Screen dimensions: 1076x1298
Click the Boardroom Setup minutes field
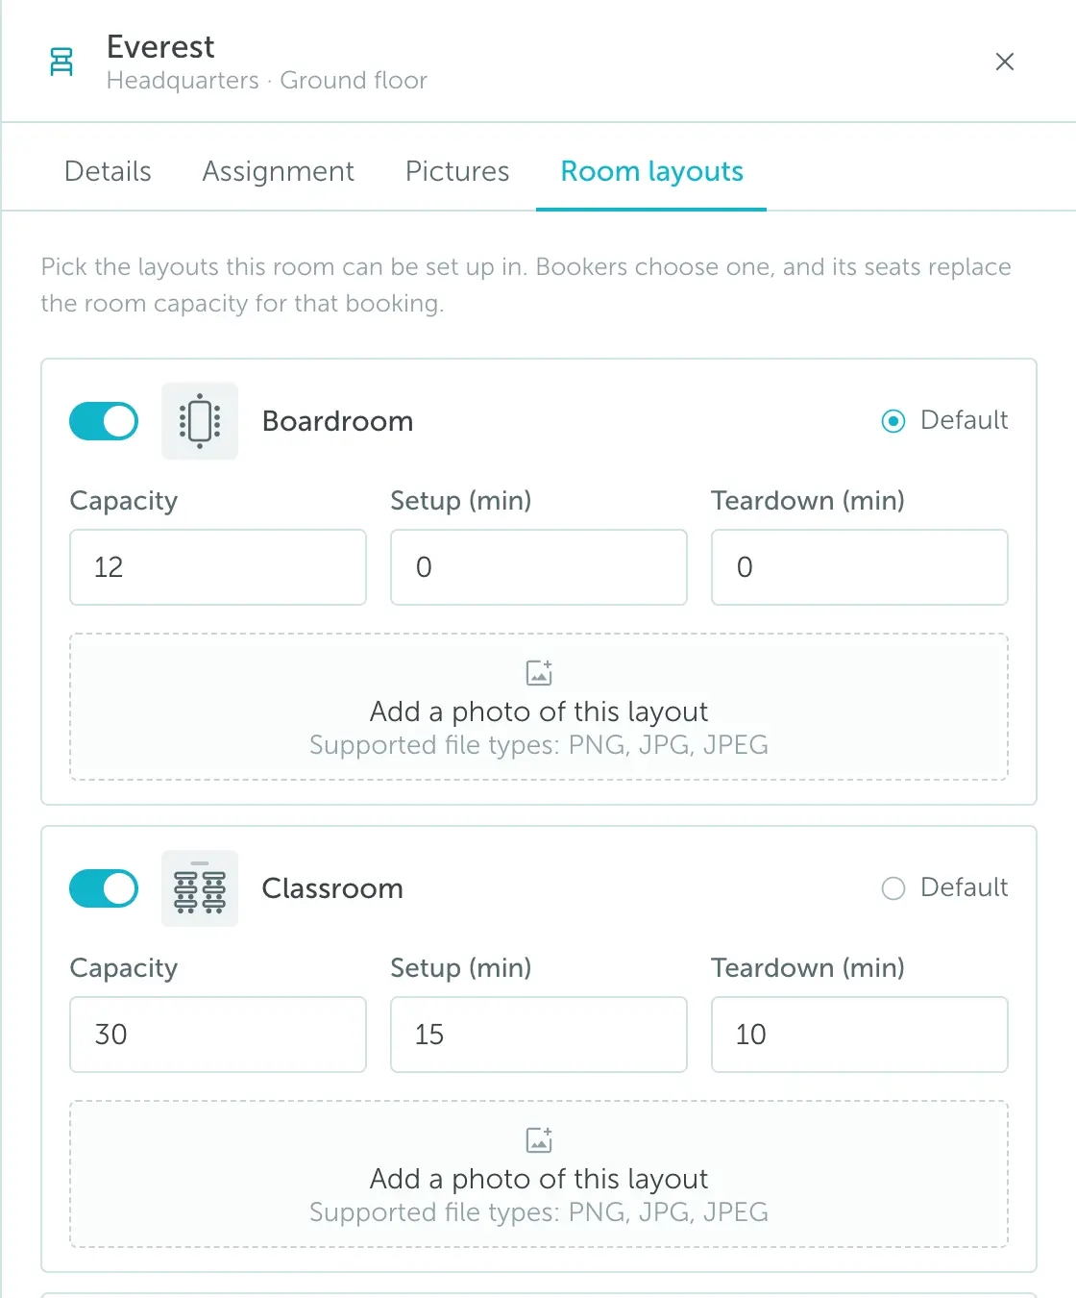tap(539, 567)
